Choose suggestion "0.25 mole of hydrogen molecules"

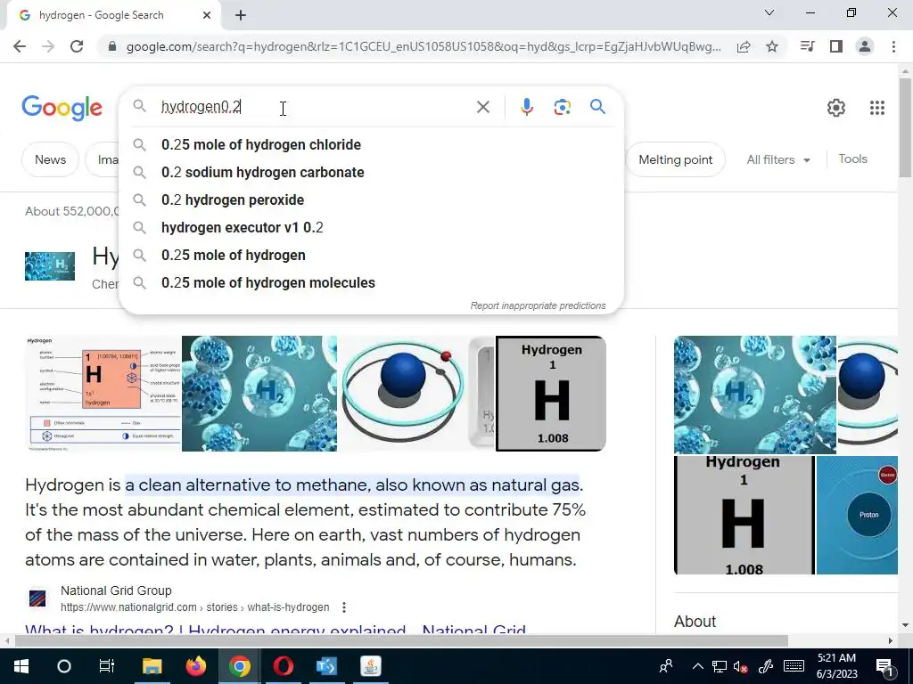pos(370,282)
